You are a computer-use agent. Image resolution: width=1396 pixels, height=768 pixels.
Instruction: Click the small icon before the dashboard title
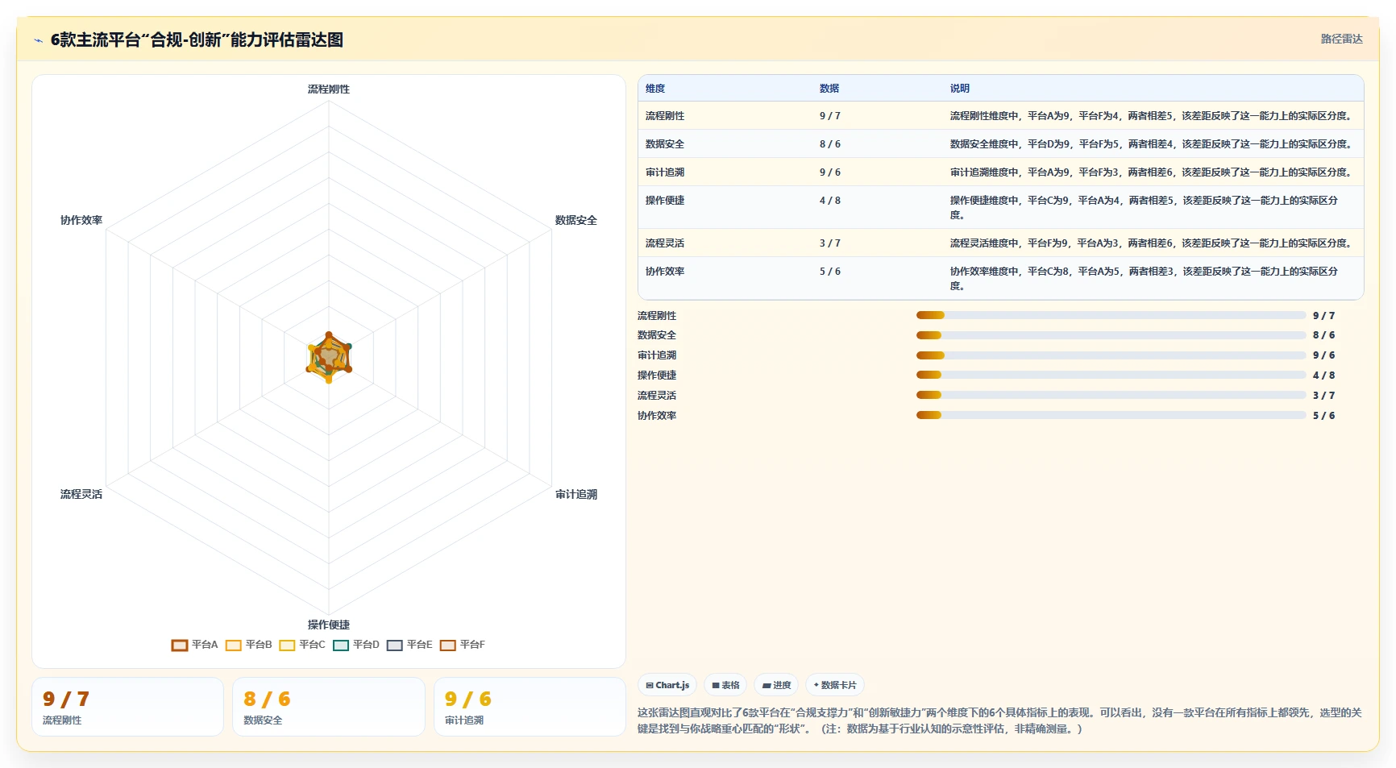(38, 40)
